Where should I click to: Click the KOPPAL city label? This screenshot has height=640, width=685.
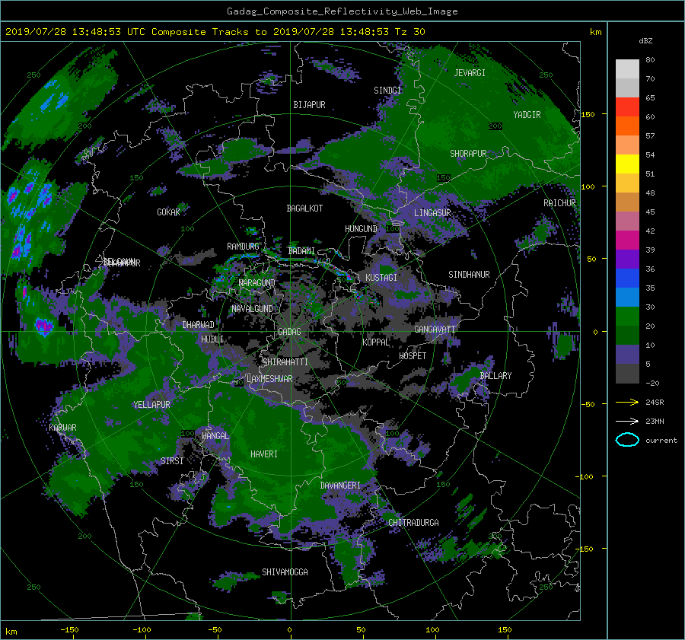click(x=376, y=342)
